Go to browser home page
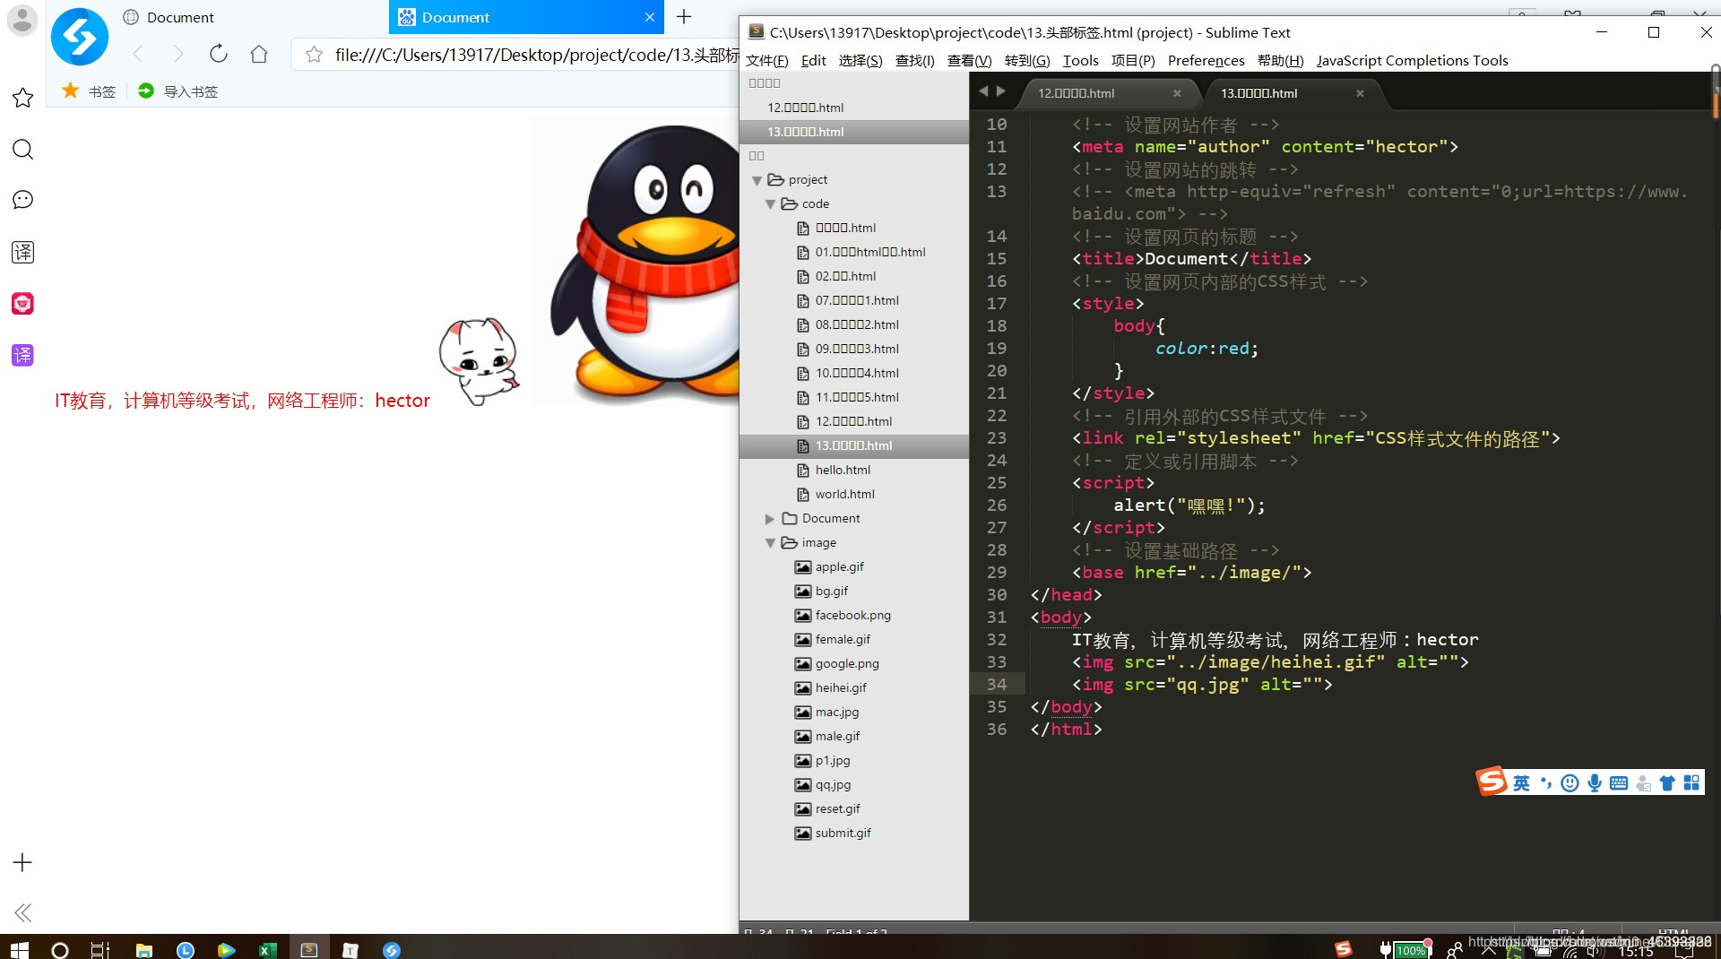 pyautogui.click(x=259, y=54)
